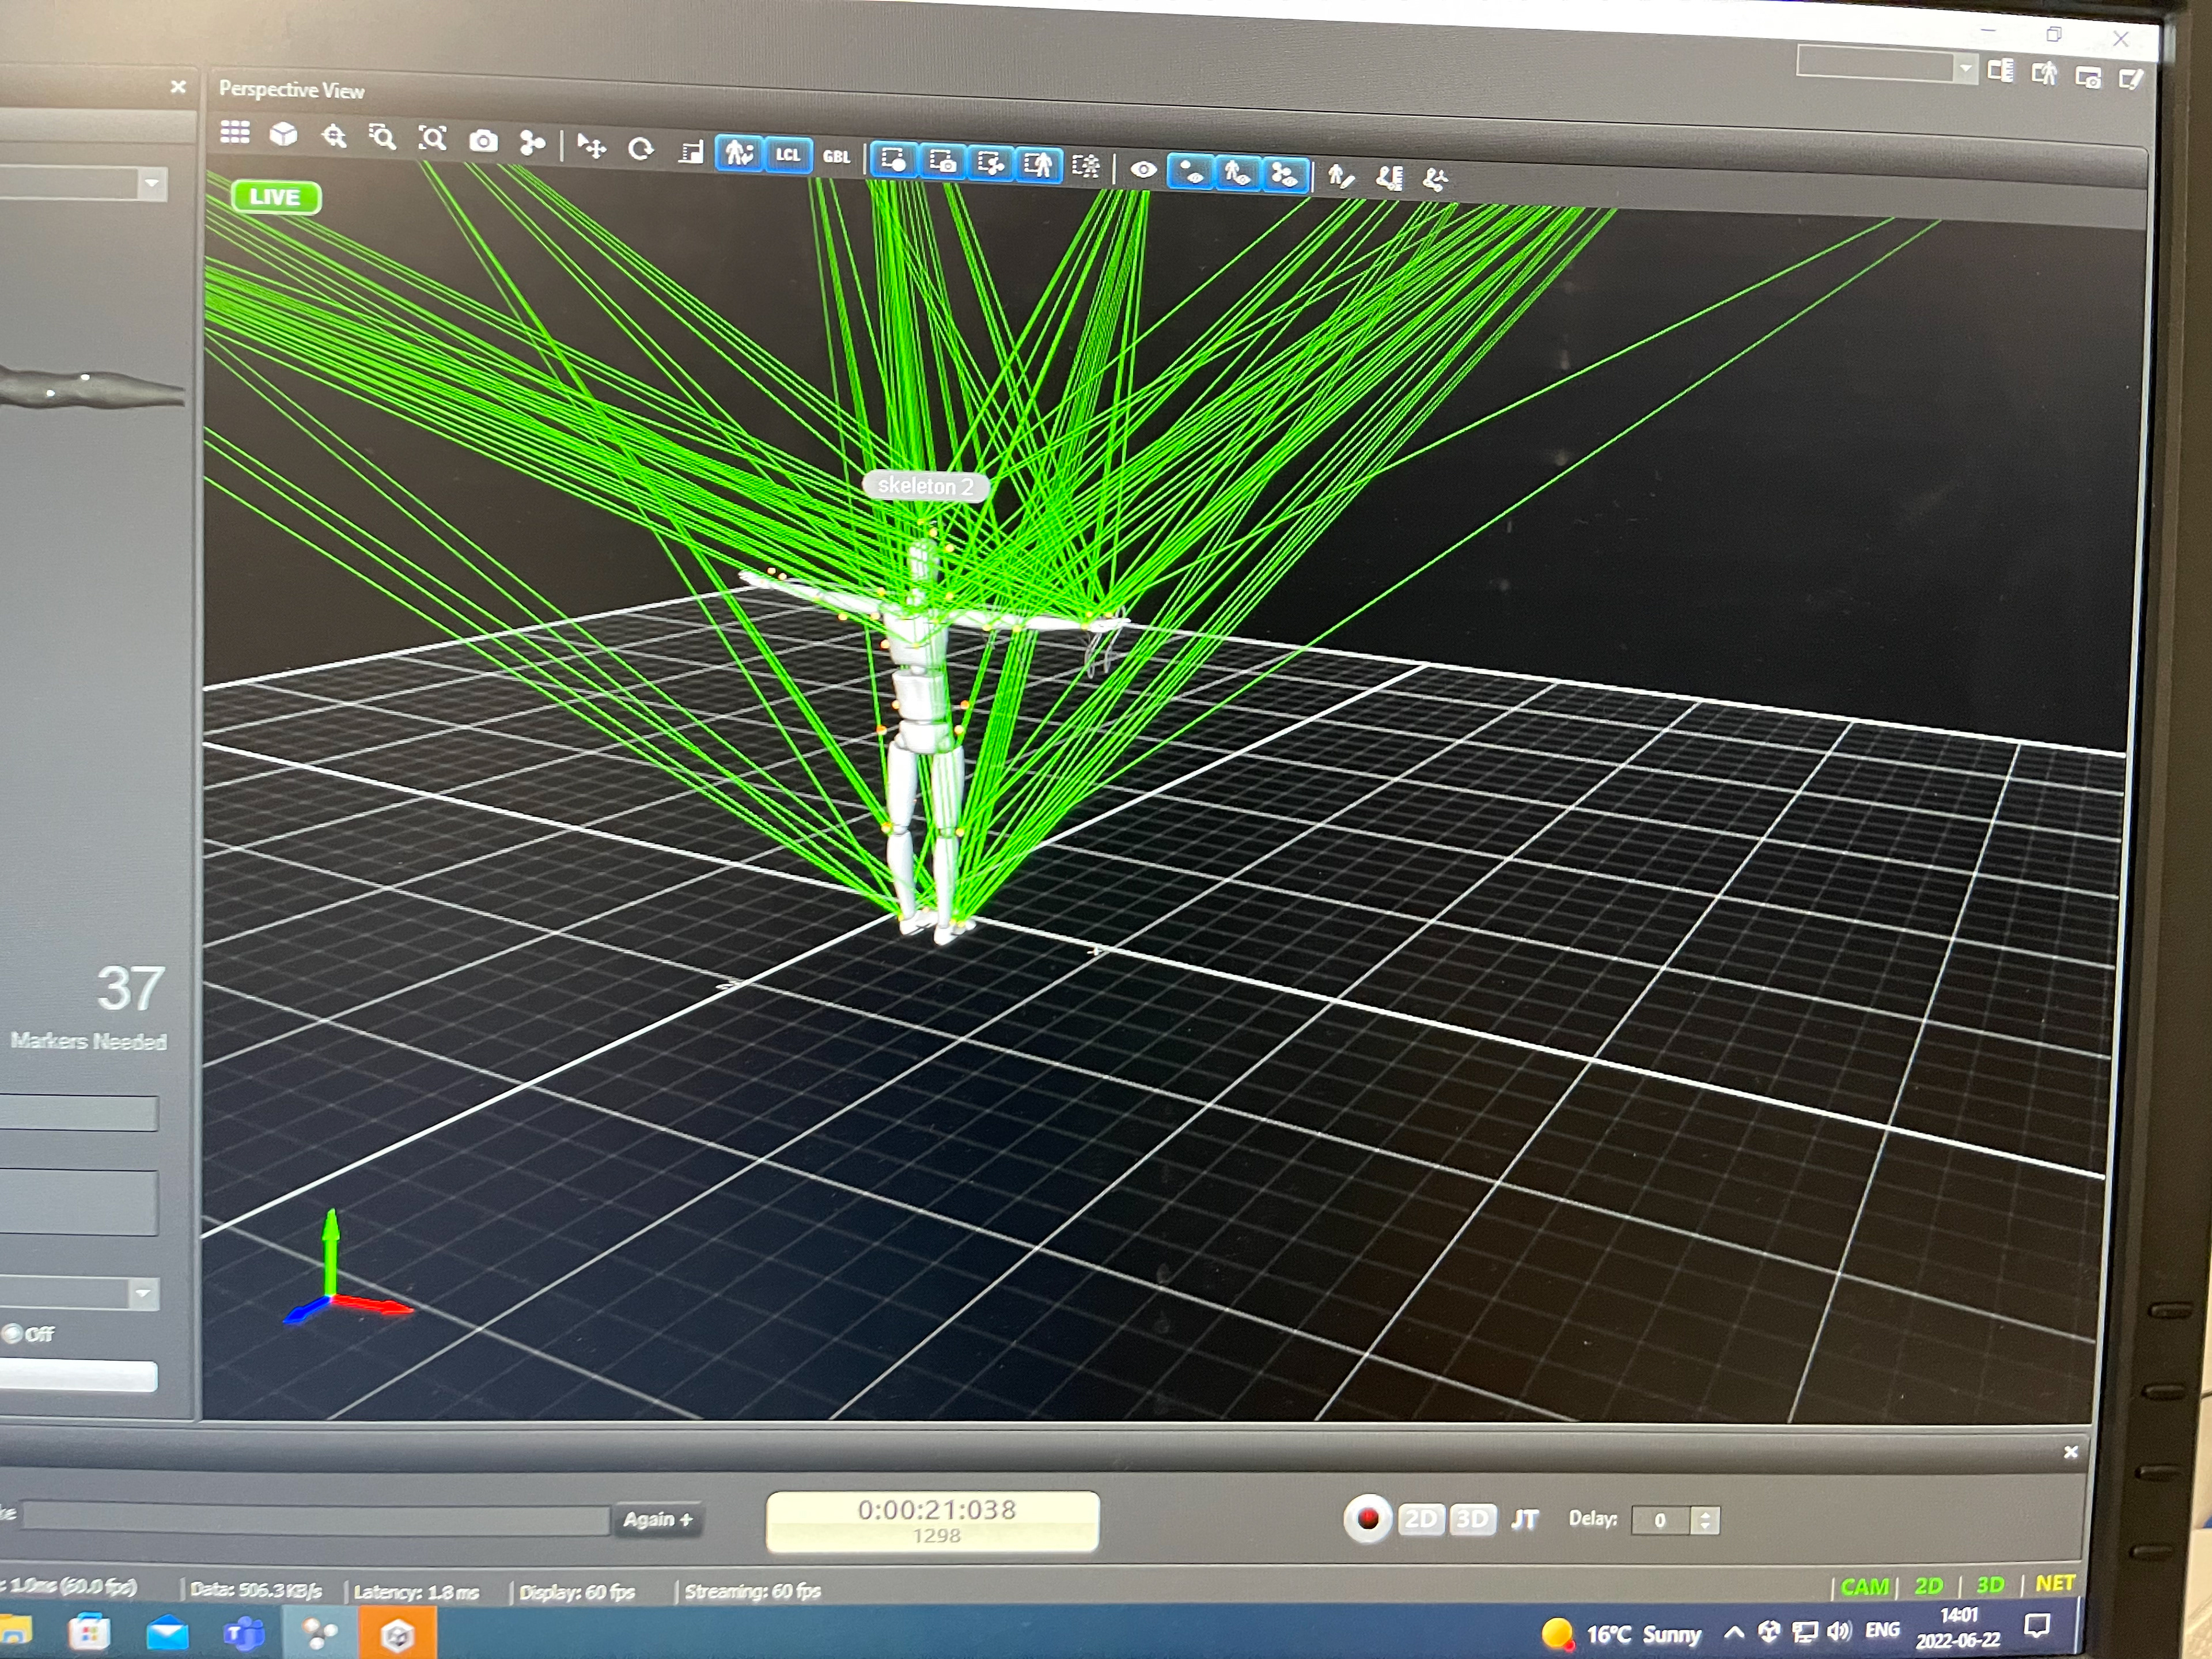Select the skeleton 2 label in viewport
Screen dimensions: 2212x1659
pos(925,486)
